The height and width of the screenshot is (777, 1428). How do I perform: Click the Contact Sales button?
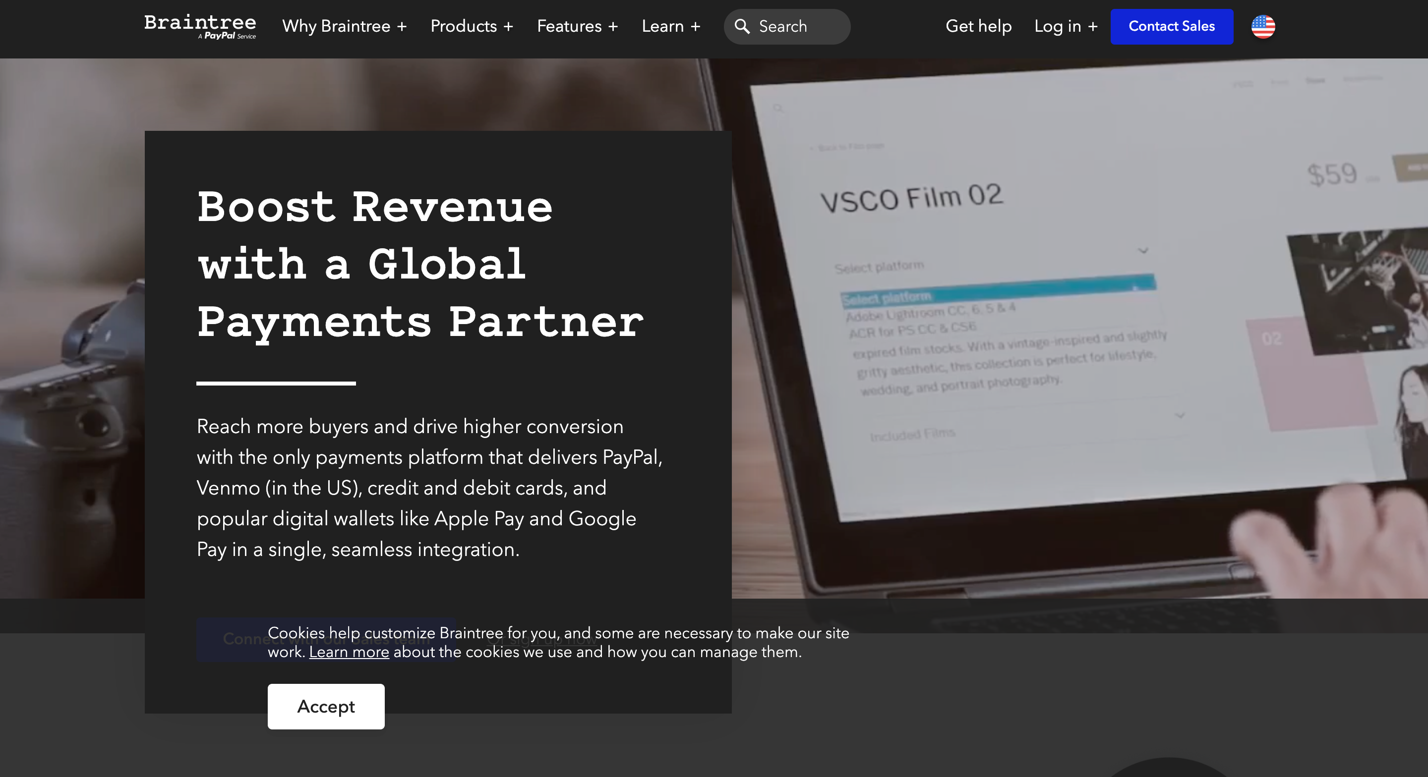point(1172,26)
